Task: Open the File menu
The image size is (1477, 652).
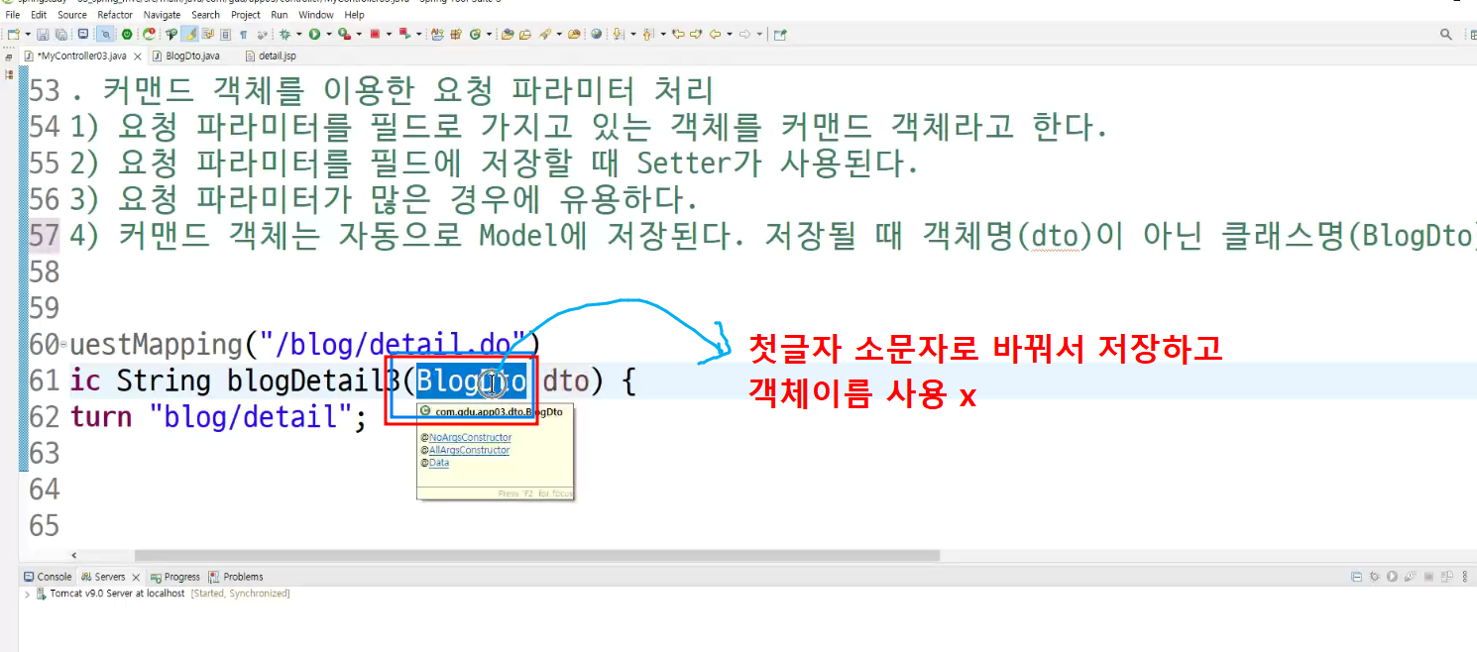Action: [13, 15]
